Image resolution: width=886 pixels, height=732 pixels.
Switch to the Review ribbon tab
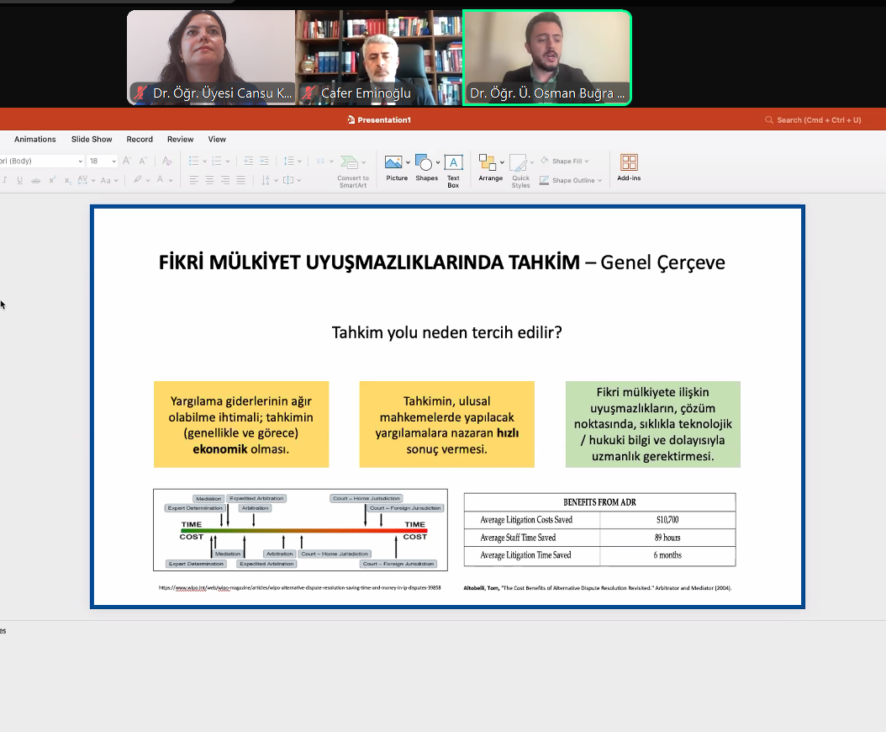(x=180, y=139)
